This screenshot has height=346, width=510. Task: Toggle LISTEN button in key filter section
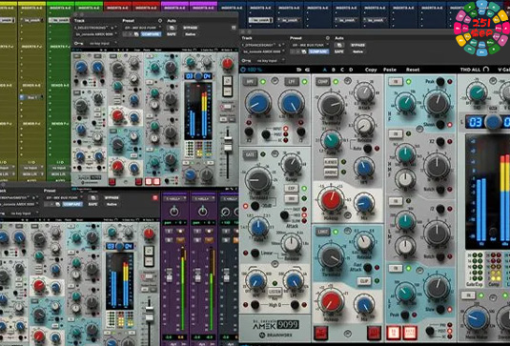pyautogui.click(x=275, y=292)
